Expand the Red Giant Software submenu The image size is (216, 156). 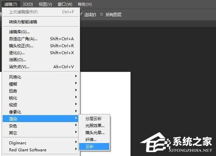[41, 150]
